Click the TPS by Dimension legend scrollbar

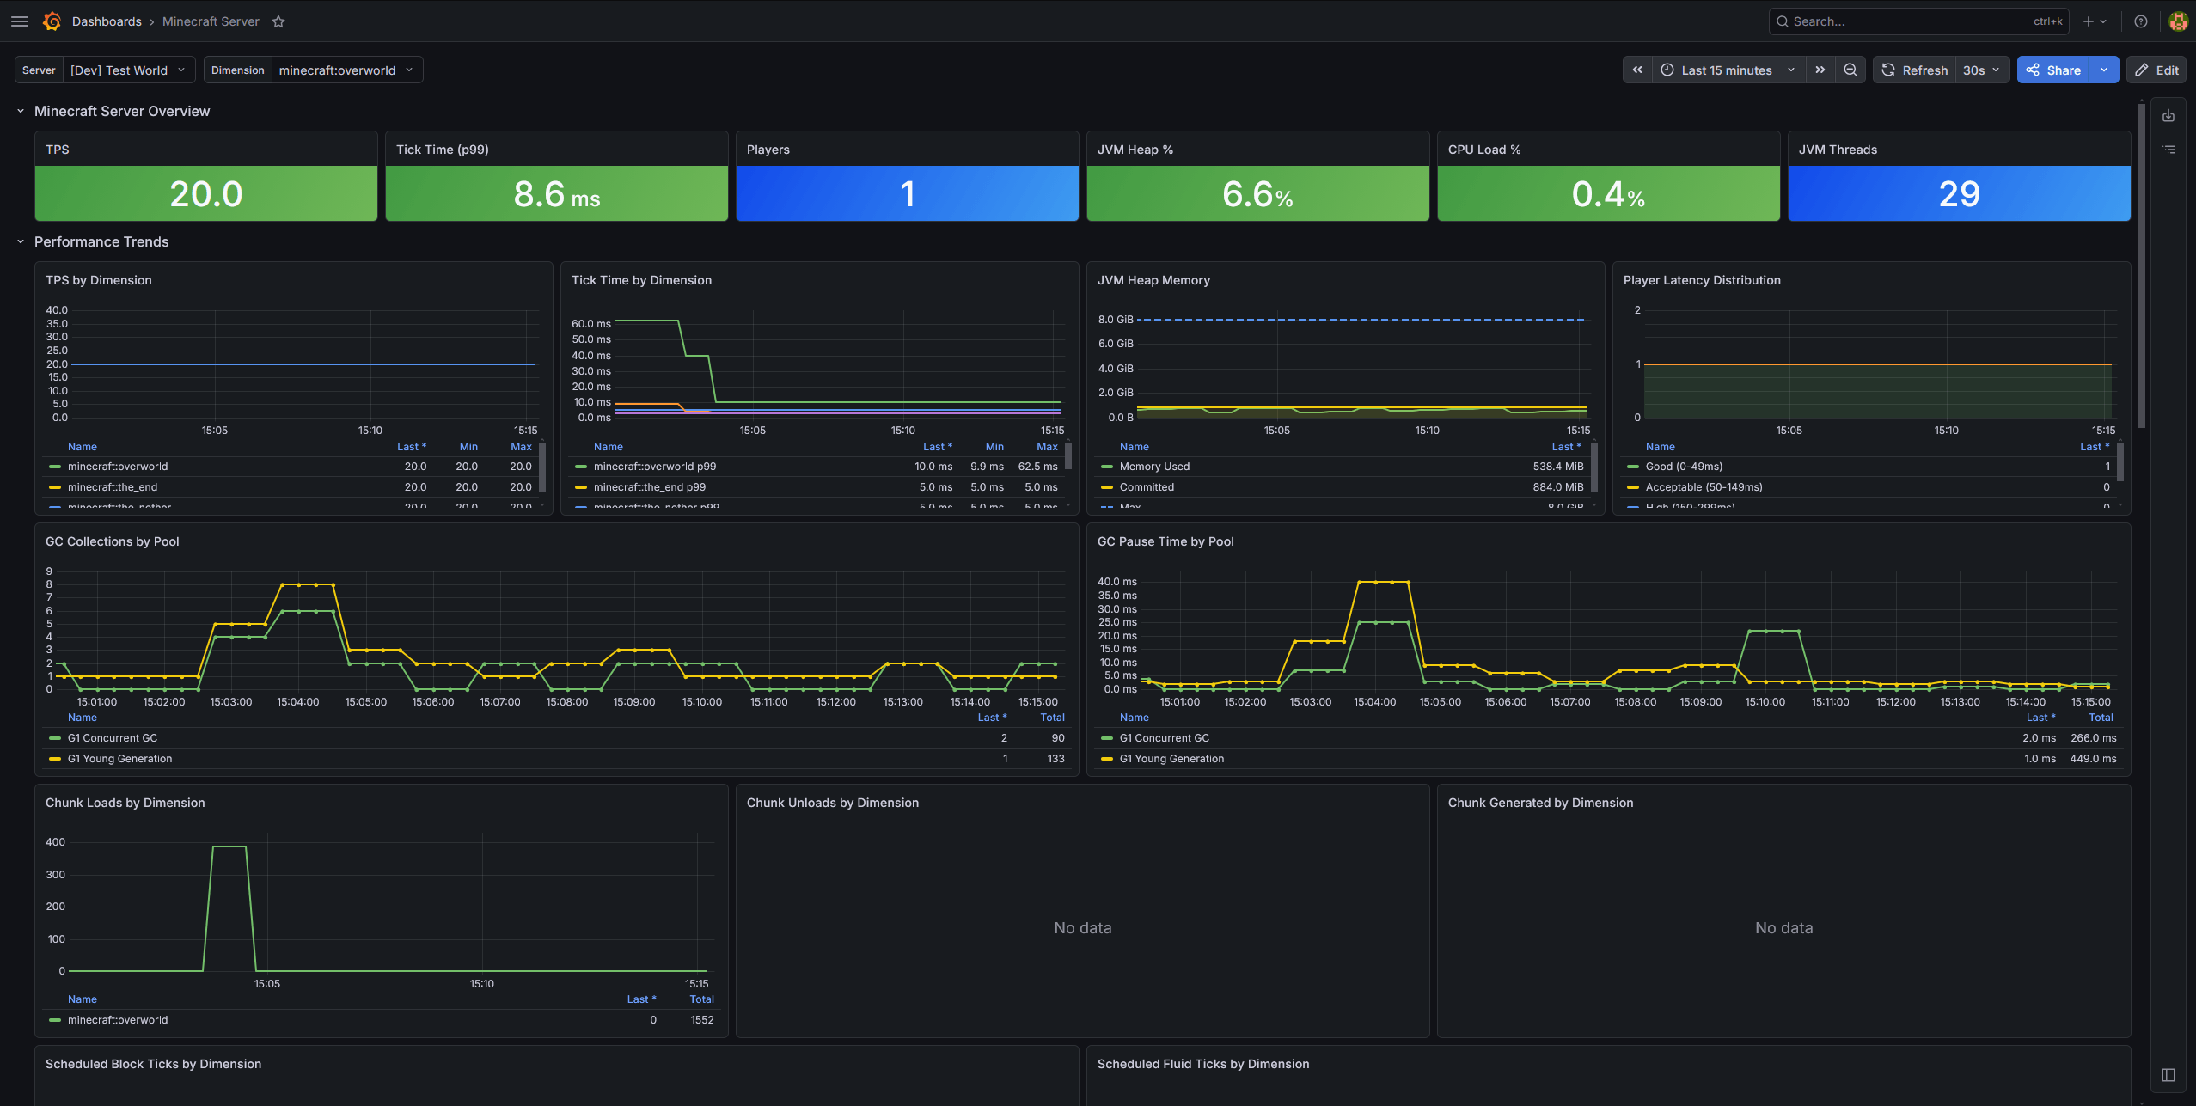tap(542, 467)
